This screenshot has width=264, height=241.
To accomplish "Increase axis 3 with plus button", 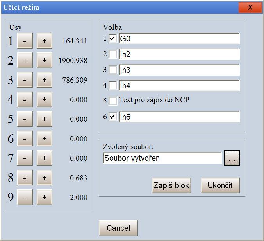I will (45, 80).
